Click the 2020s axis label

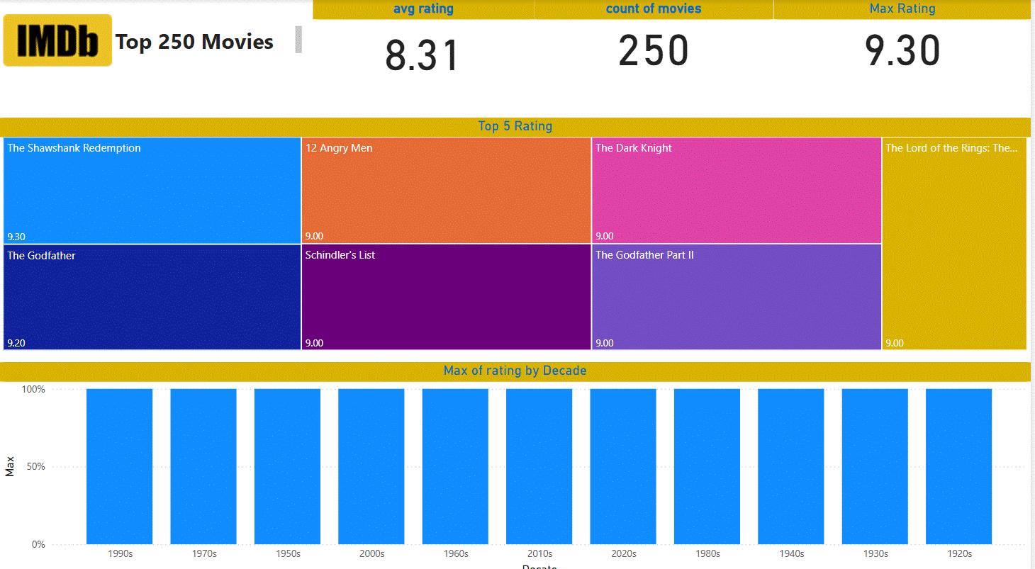click(x=624, y=554)
